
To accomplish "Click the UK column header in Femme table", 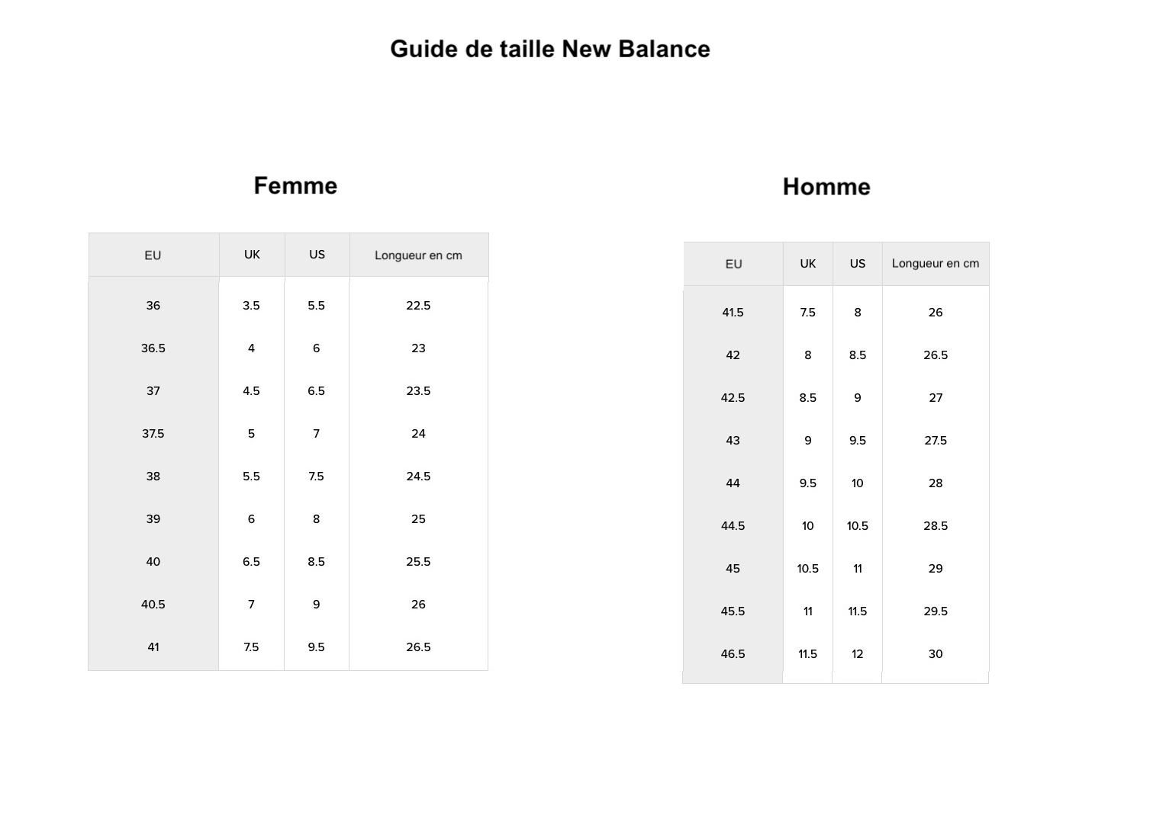I will point(252,255).
